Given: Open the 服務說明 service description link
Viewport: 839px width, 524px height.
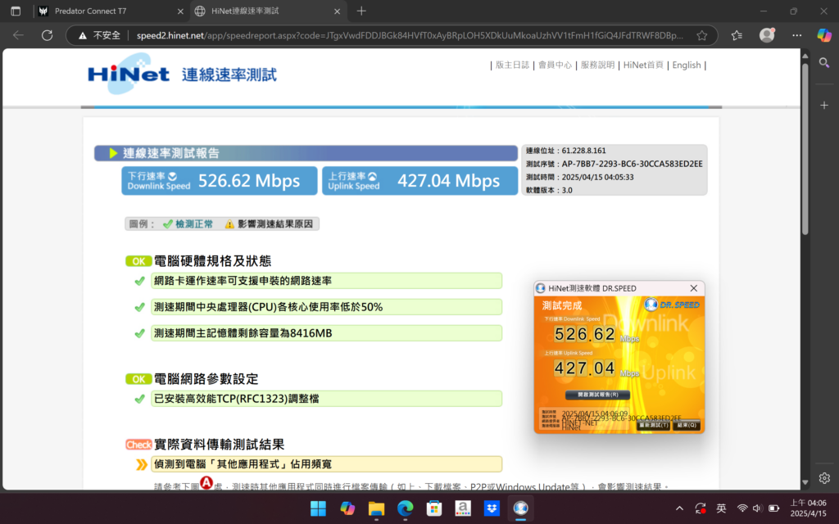Looking at the screenshot, I should tap(597, 65).
